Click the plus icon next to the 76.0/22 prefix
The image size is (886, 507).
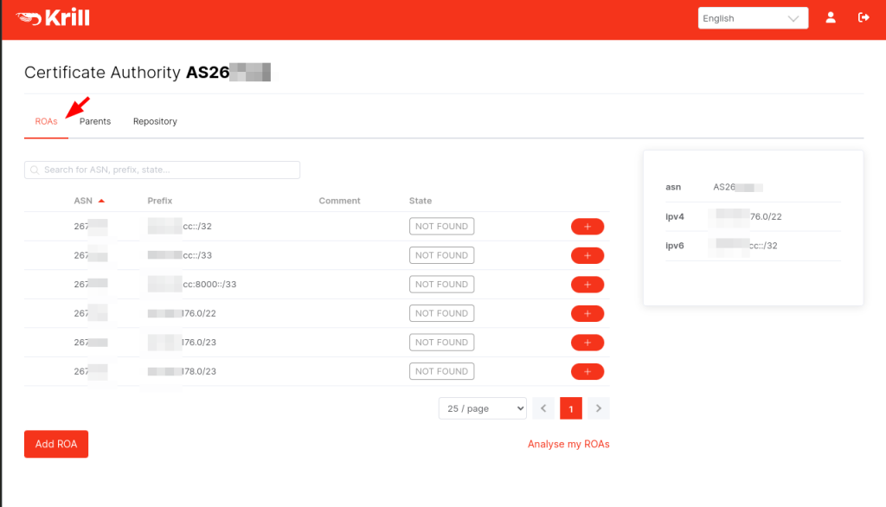[587, 313]
